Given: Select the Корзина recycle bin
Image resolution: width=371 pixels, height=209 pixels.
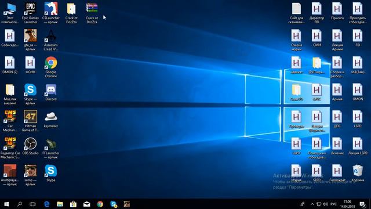Looking at the screenshot, I should point(357,173).
